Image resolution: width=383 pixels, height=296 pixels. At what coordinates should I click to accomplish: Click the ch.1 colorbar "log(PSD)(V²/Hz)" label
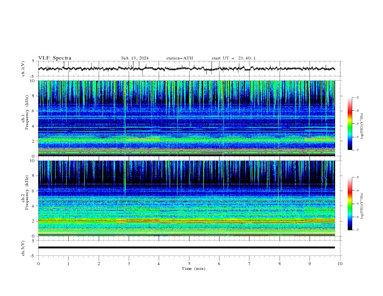362,126
